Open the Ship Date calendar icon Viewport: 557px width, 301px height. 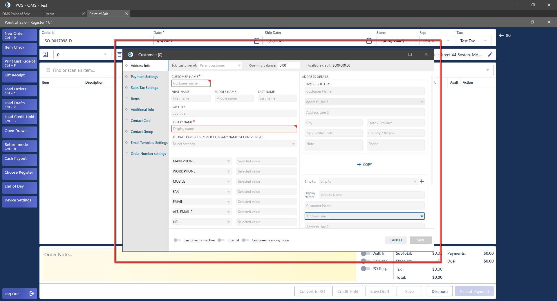click(369, 41)
